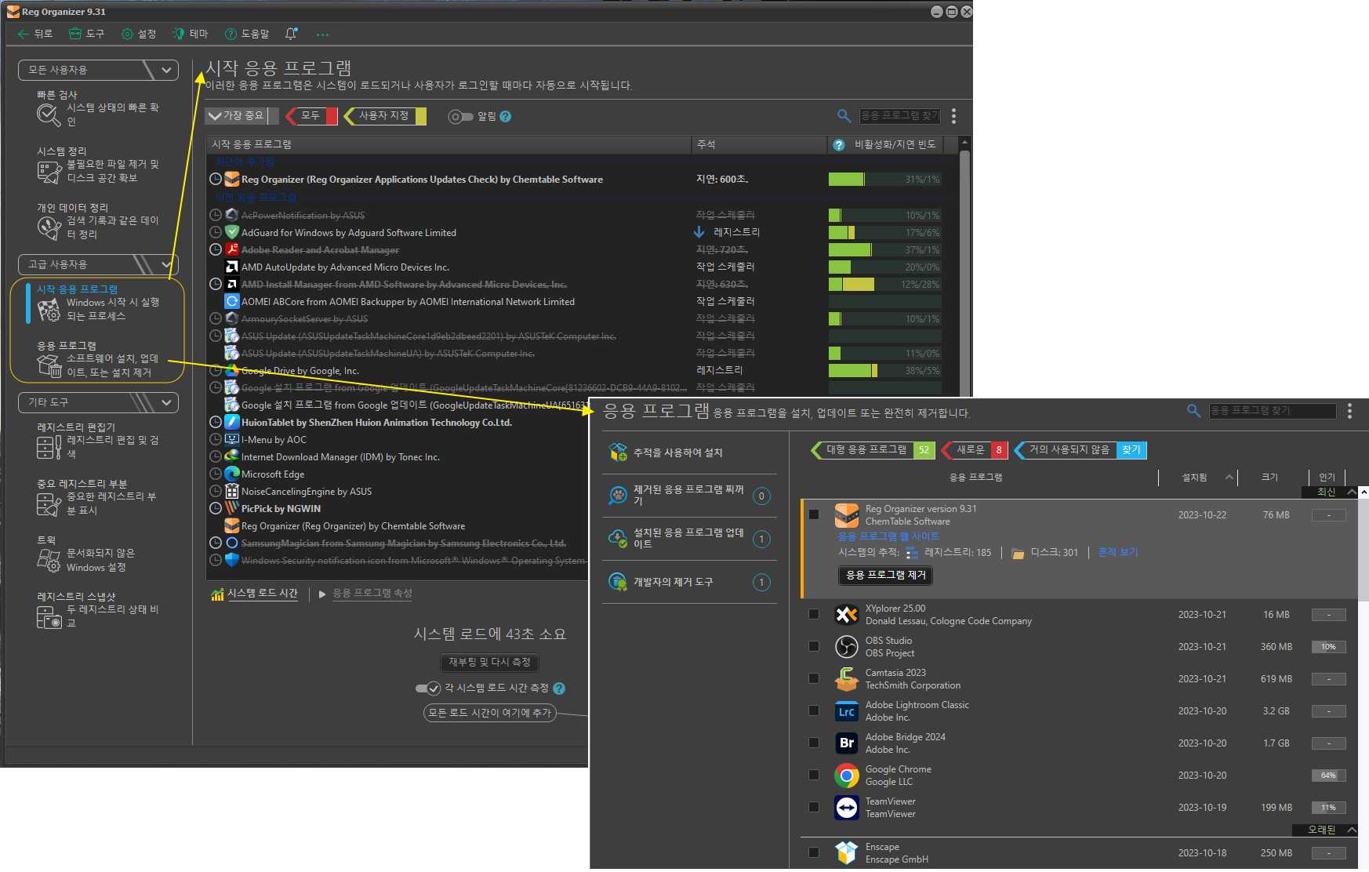This screenshot has height=872, width=1369.
Task: Toggle the 알림 notification switch
Action: 460,117
